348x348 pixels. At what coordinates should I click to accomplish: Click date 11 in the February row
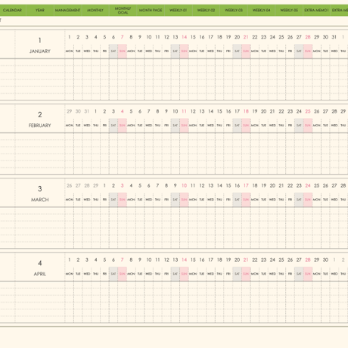(x=185, y=111)
